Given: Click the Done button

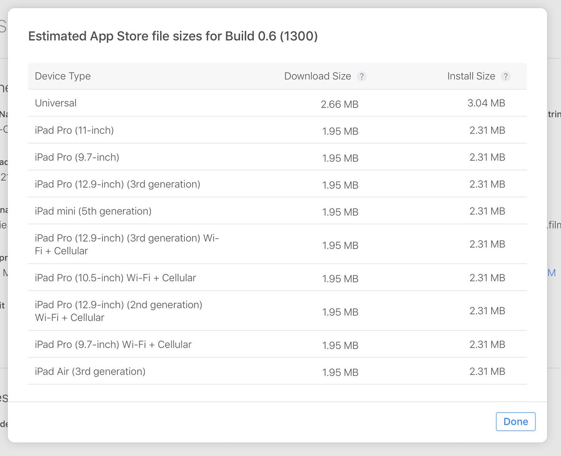Looking at the screenshot, I should [516, 421].
